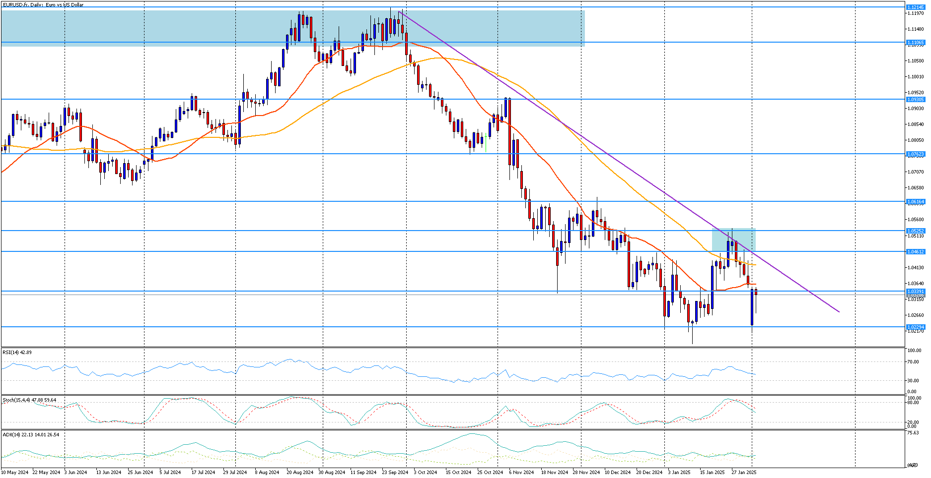Click the 1.12145 price level label

click(x=915, y=7)
